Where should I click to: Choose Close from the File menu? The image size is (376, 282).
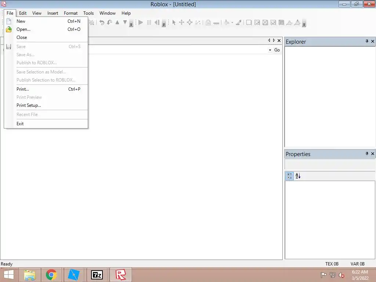[x=46, y=37]
